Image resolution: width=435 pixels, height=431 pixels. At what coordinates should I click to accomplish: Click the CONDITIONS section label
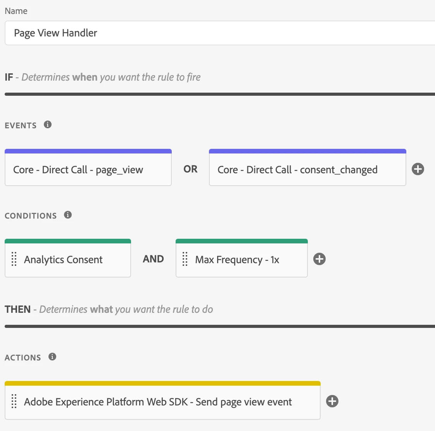point(31,216)
